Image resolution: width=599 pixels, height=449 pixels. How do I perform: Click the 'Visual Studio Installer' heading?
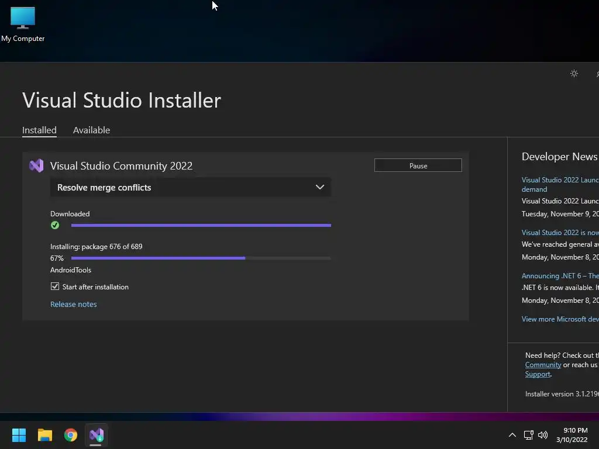pos(122,101)
